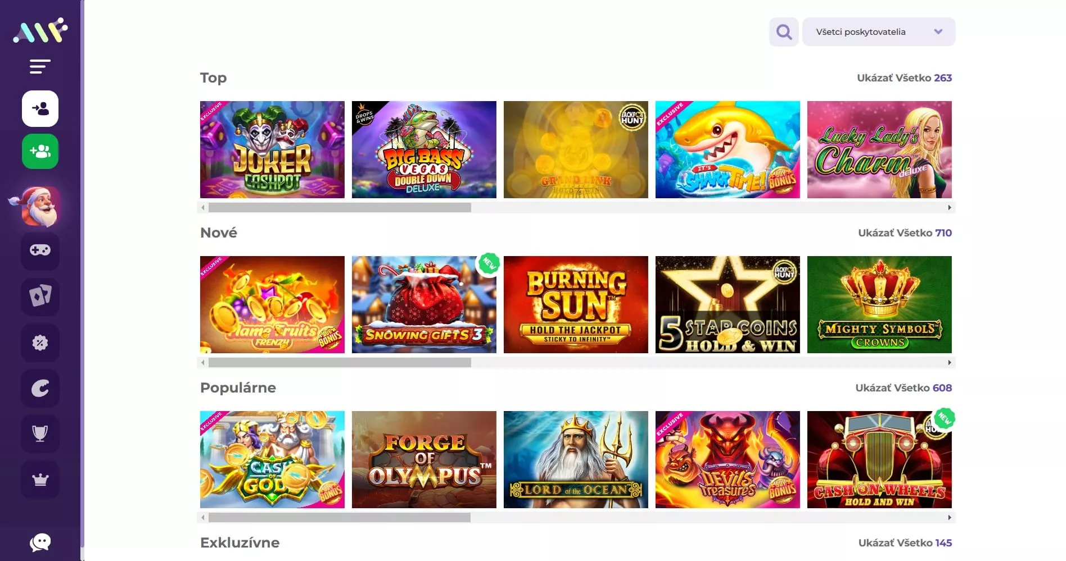Collapse the sidebar using hamburger menu
1066x561 pixels.
coord(40,66)
